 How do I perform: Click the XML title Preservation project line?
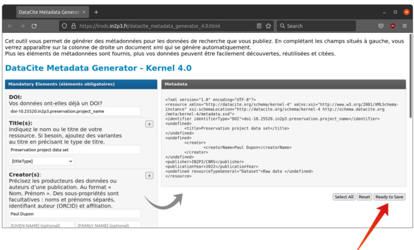click(x=237, y=128)
